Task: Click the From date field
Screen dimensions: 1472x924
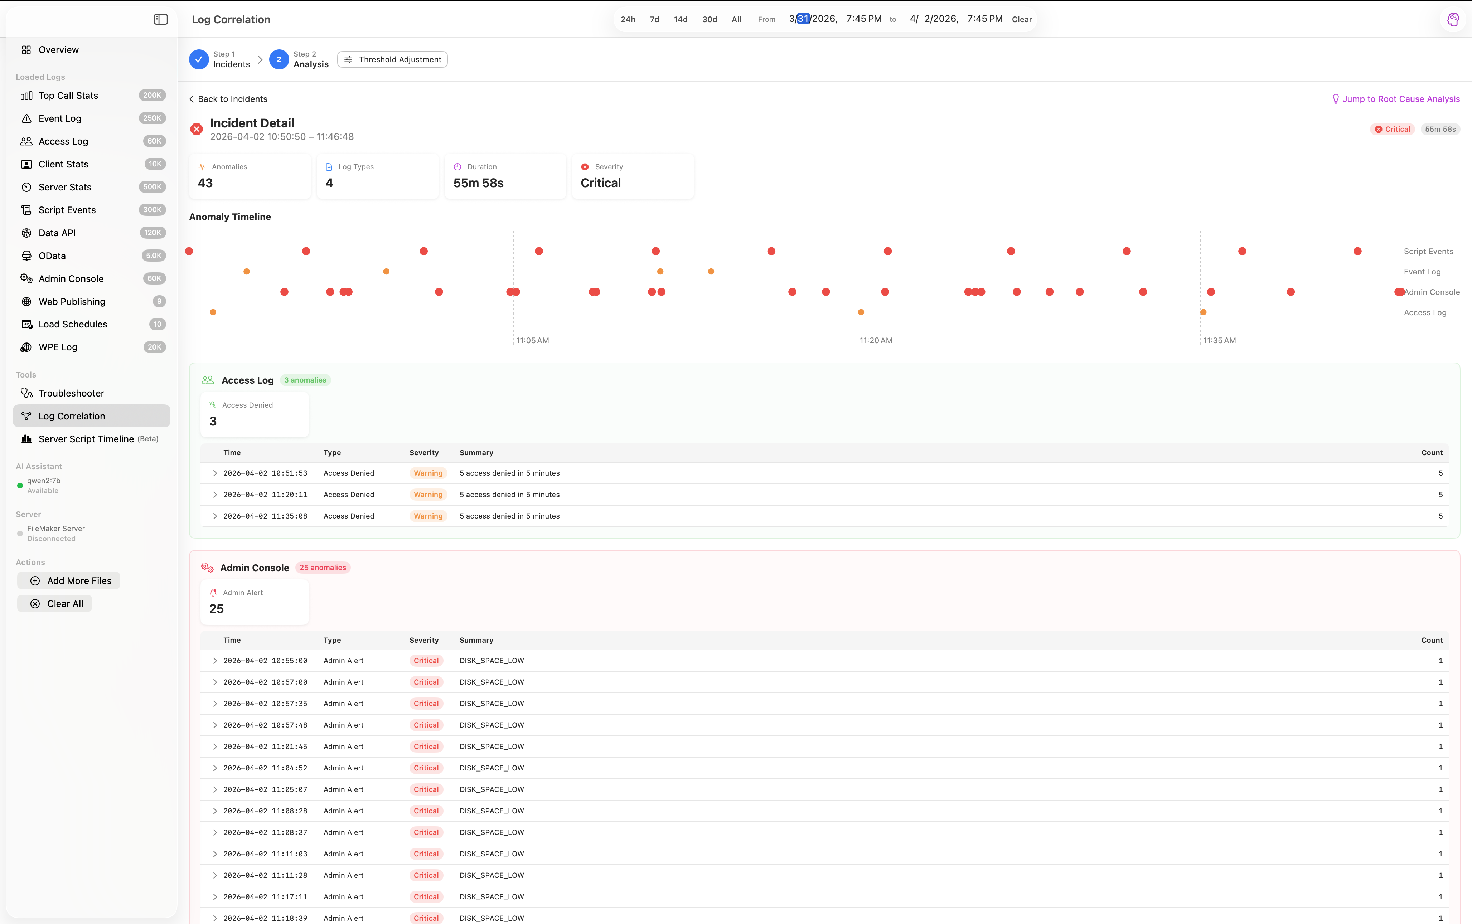Action: pos(813,19)
